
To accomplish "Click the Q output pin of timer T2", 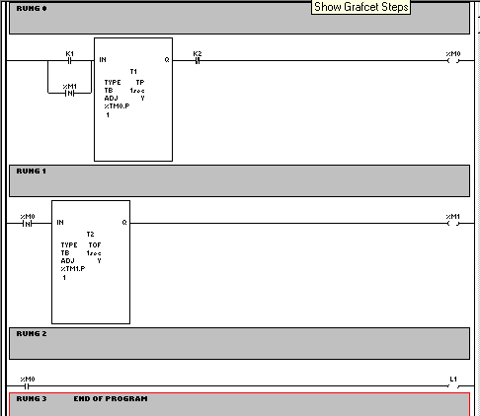I will (124, 223).
